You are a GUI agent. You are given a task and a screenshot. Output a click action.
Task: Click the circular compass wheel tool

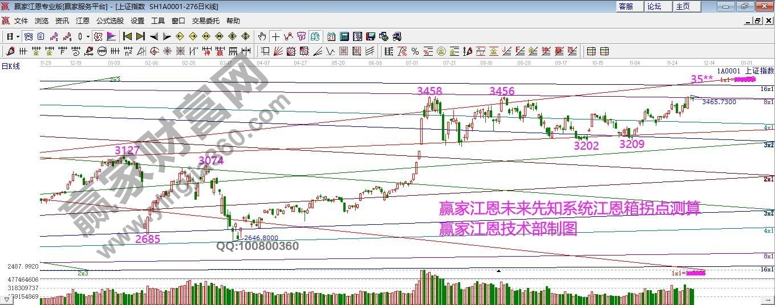pos(168,51)
